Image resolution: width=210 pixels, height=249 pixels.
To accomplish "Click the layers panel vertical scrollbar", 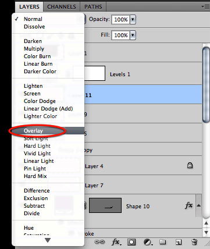I will coord(206,84).
